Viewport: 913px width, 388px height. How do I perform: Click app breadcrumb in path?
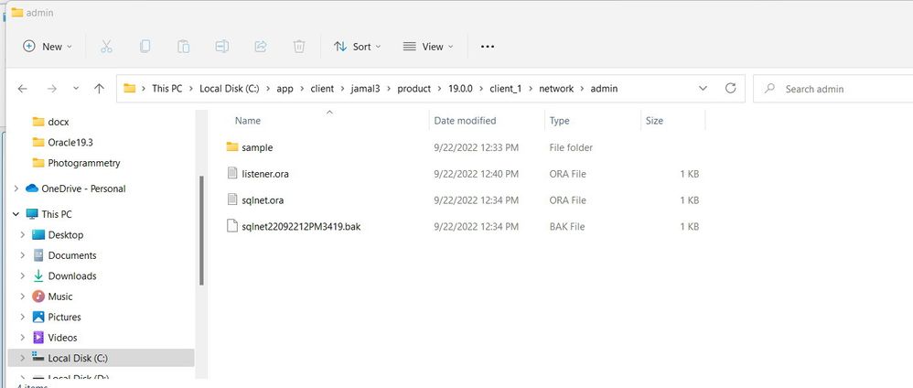(285, 89)
